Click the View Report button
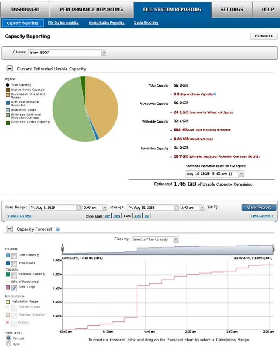Image resolution: width=280 pixels, height=352 pixels. pos(259,207)
